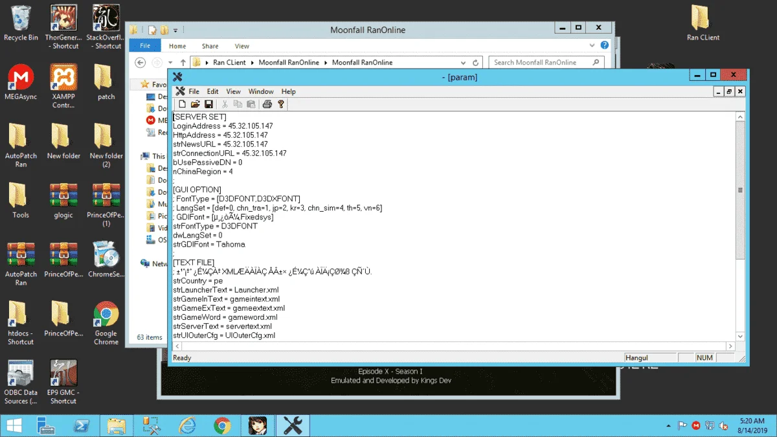
Task: Click the Hangul status bar indicator
Action: 650,357
